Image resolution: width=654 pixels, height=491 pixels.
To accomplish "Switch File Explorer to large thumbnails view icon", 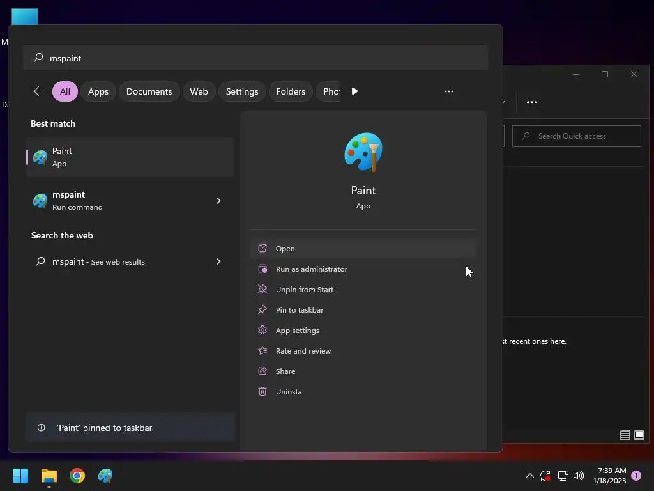I will tap(639, 435).
